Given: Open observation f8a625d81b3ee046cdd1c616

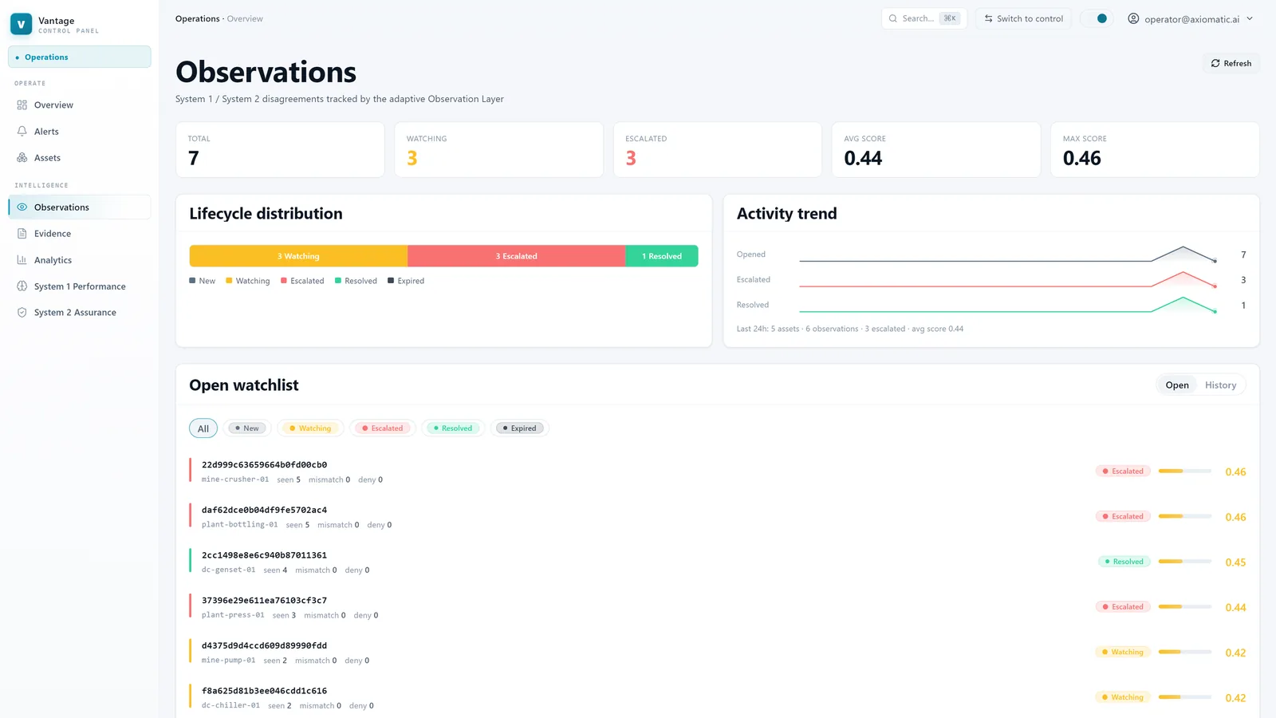Looking at the screenshot, I should coord(264,691).
